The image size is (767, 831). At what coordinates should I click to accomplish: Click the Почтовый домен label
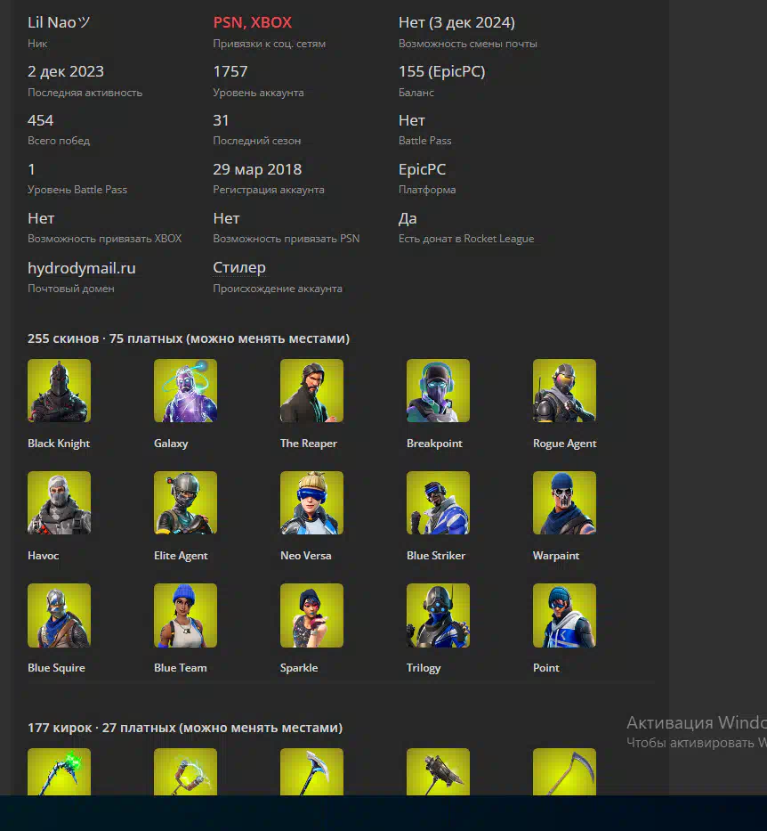pyautogui.click(x=71, y=289)
